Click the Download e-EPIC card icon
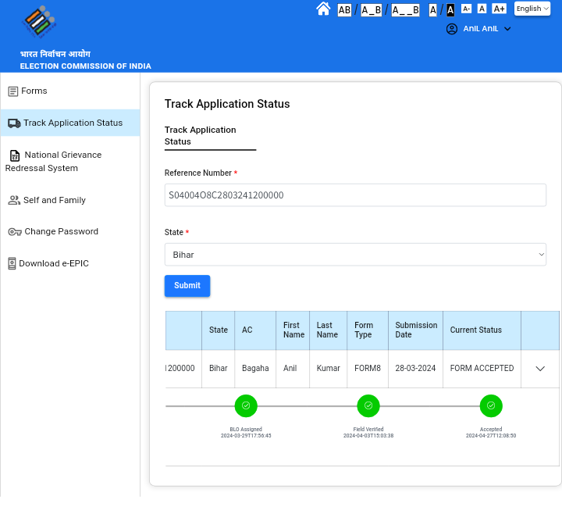This screenshot has width=562, height=507. click(12, 263)
